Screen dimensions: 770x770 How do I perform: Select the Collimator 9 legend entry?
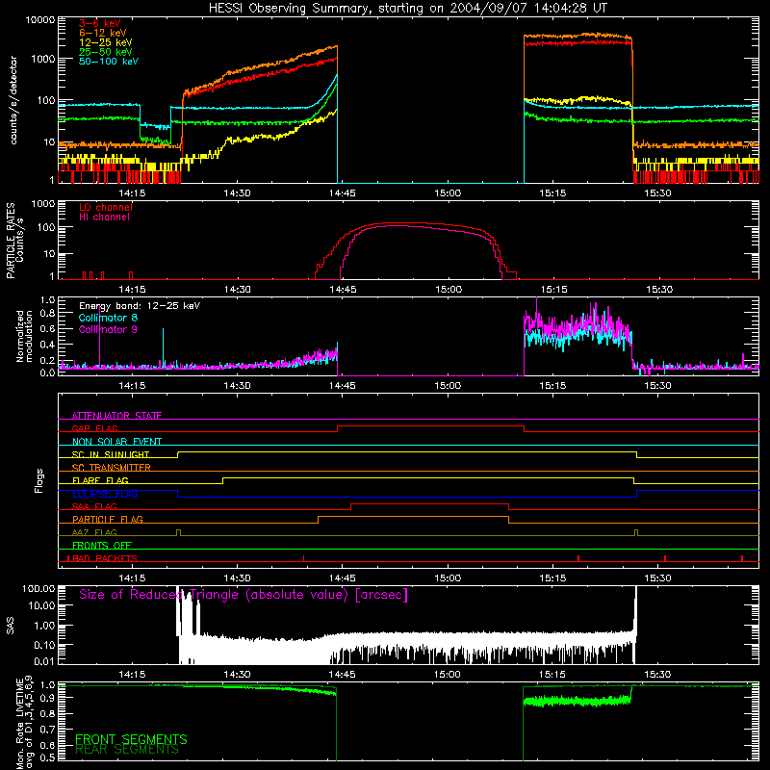[x=108, y=329]
